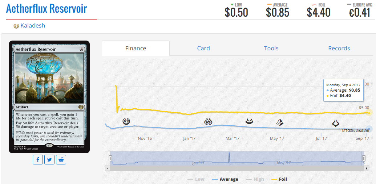Click the navigator scrollbar grip
Screen dimensions: 376x184
pyautogui.click(x=237, y=168)
